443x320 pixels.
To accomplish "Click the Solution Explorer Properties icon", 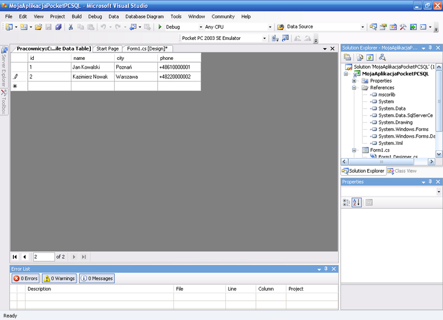I will pyautogui.click(x=348, y=58).
